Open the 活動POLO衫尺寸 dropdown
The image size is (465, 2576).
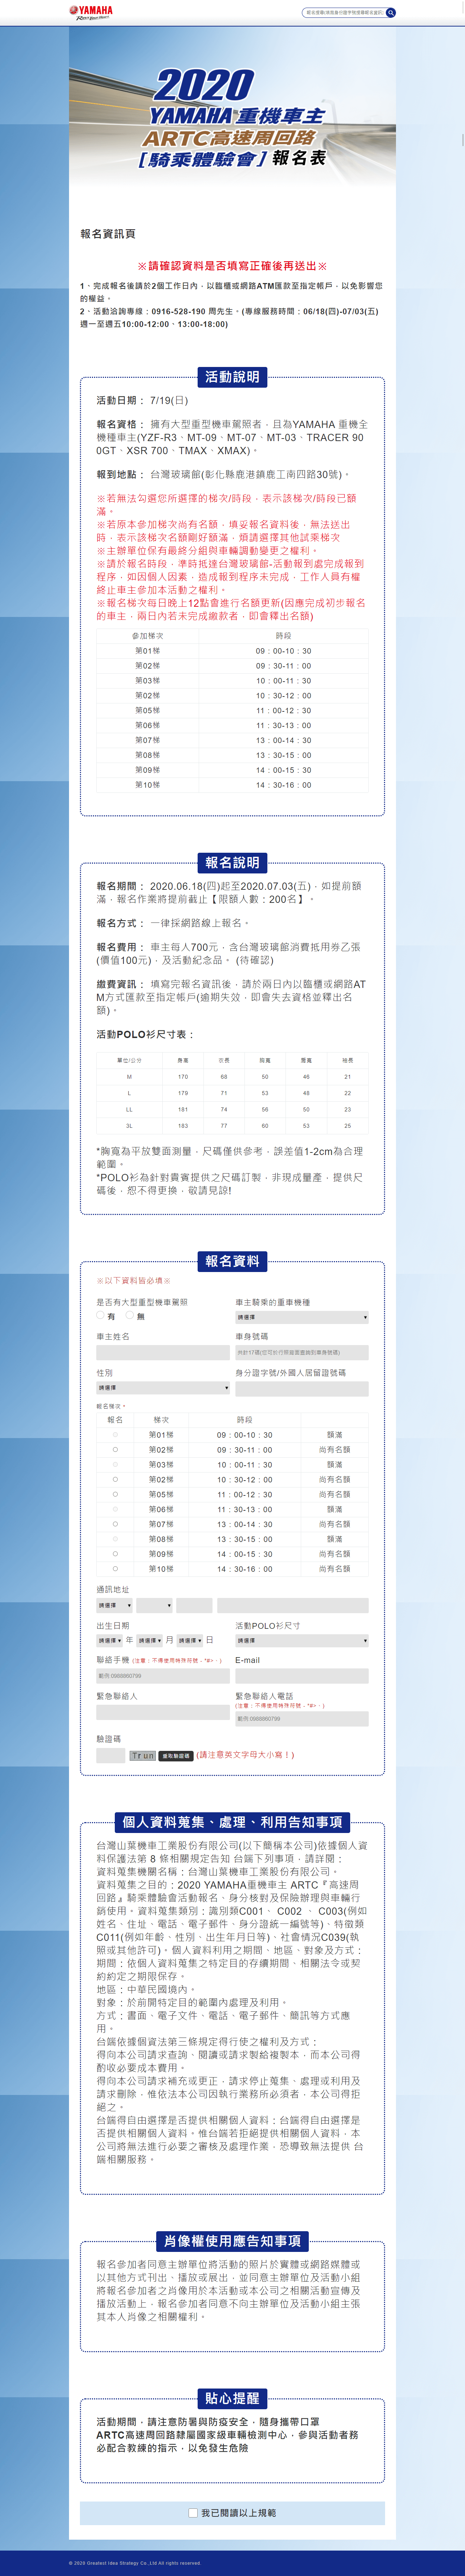point(301,1641)
